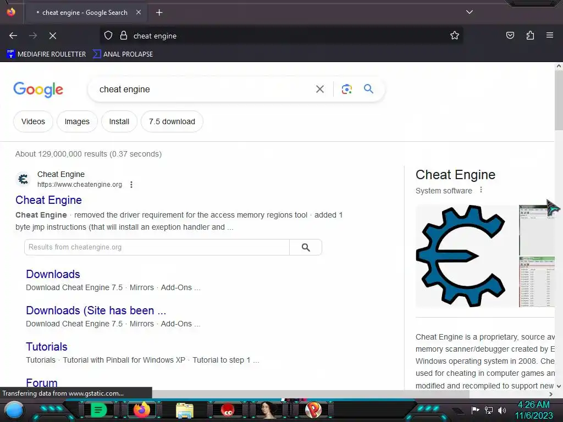Stop loading the page with X button

click(x=53, y=36)
